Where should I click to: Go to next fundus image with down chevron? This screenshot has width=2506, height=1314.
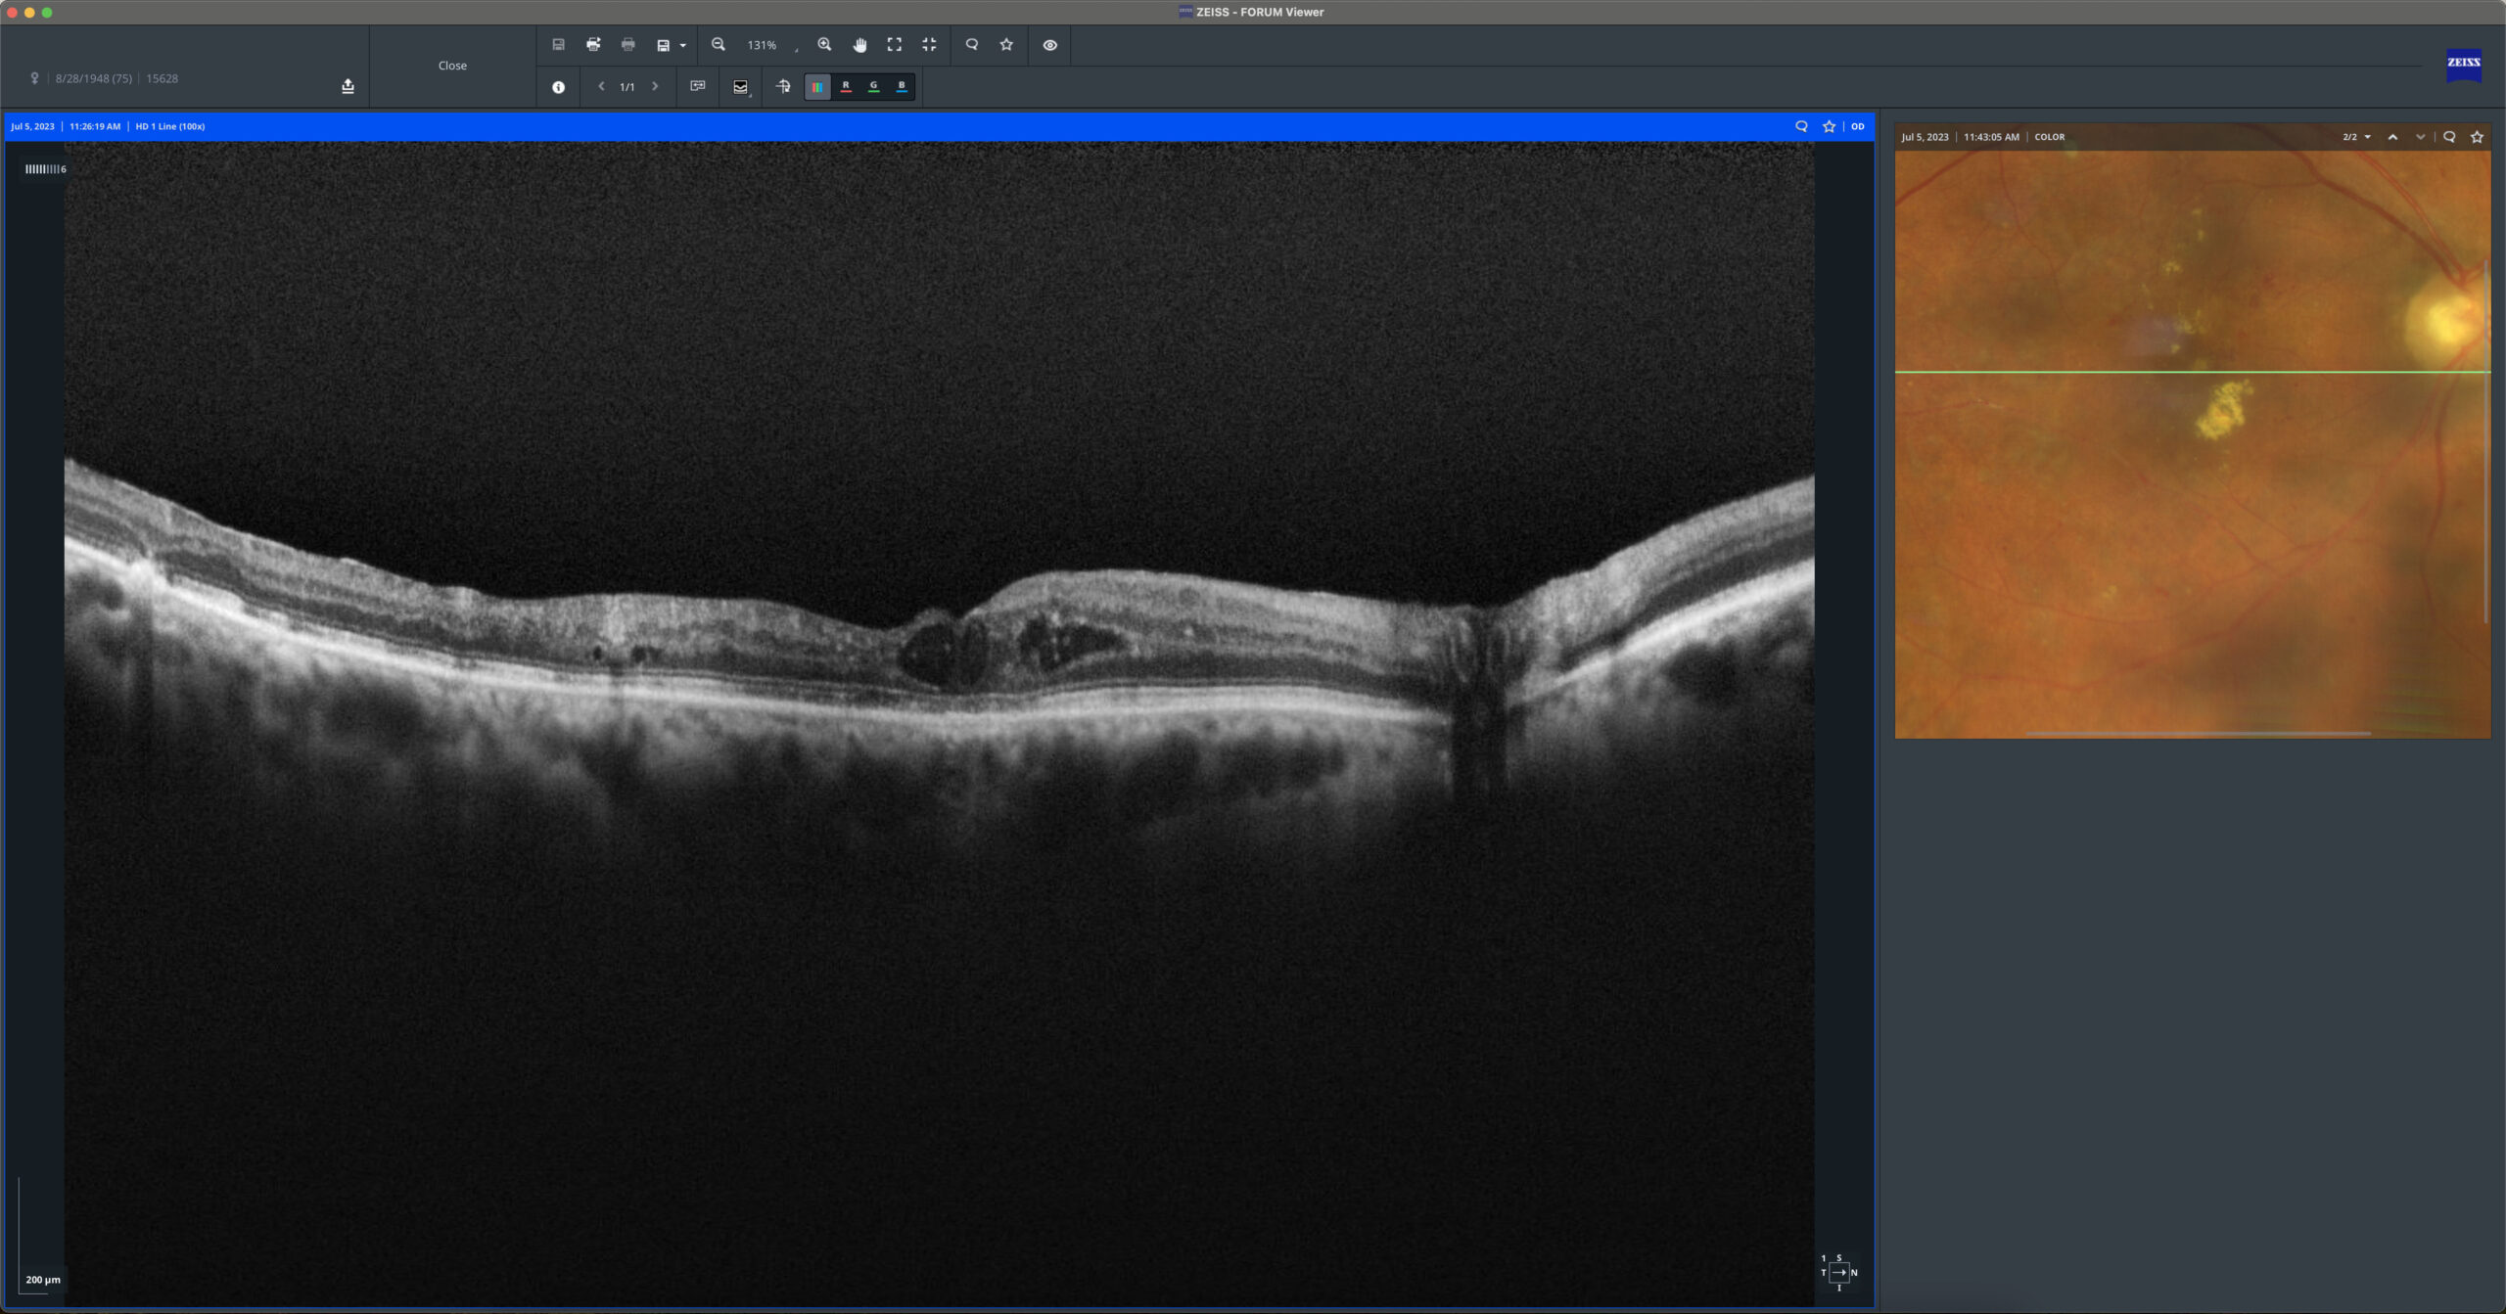tap(2420, 137)
